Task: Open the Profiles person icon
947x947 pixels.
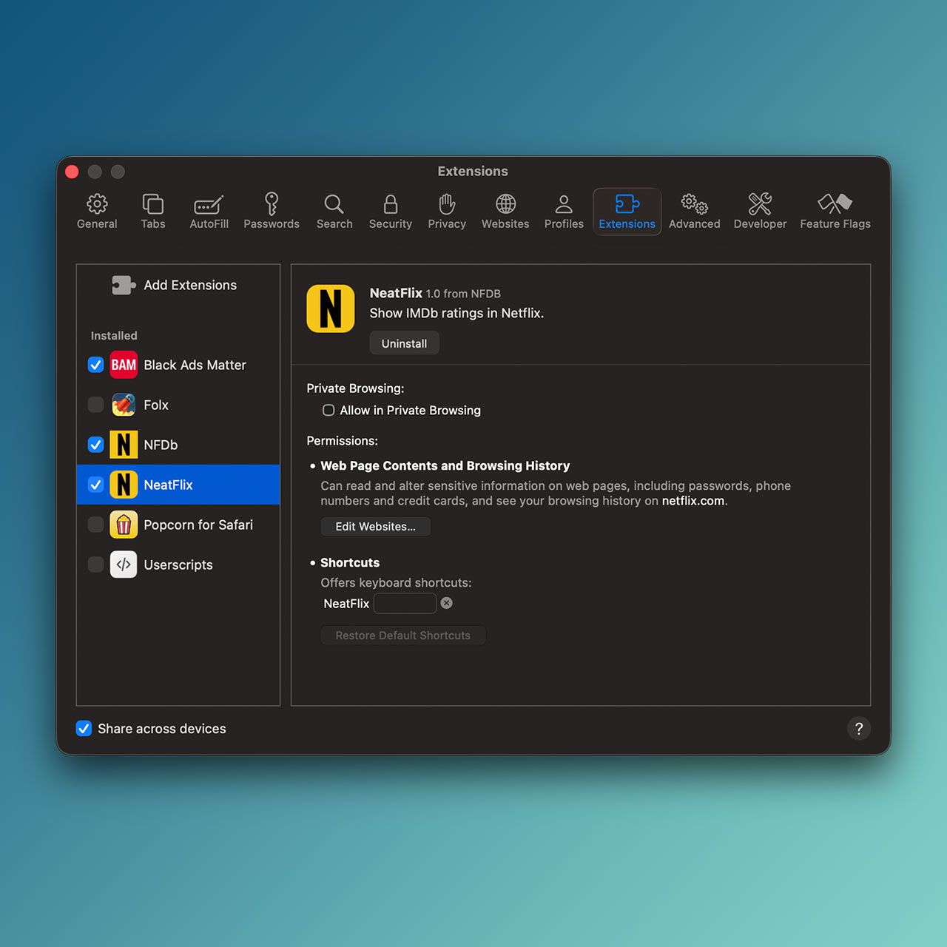Action: click(564, 203)
